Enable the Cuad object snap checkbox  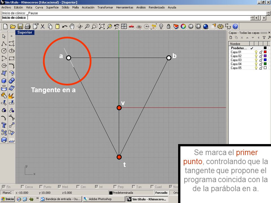coord(152,187)
